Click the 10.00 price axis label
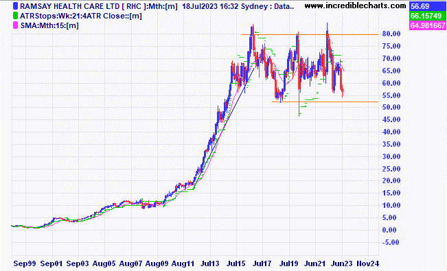 391,205
